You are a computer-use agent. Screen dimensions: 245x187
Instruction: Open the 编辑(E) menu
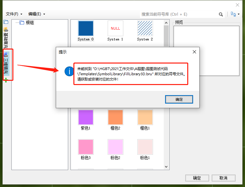pyautogui.click(x=37, y=14)
